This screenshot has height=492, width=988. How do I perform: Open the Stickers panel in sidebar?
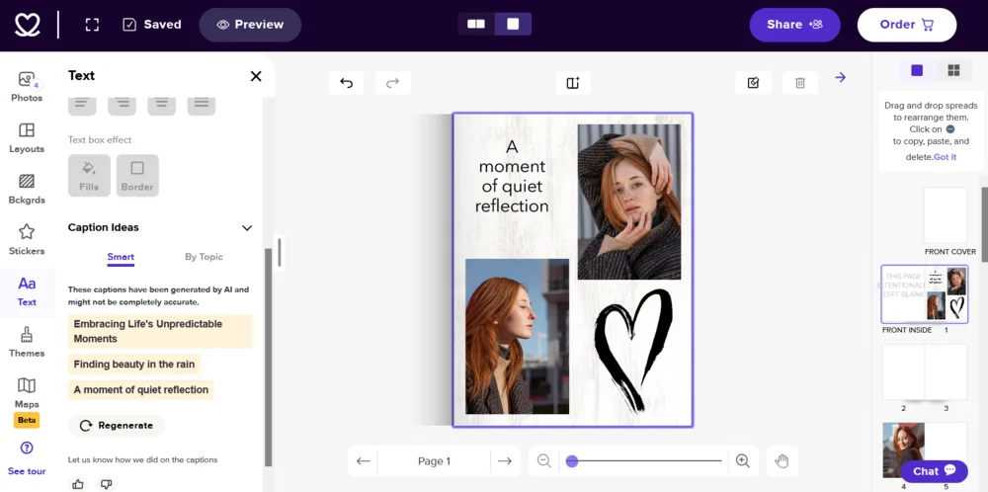27,239
